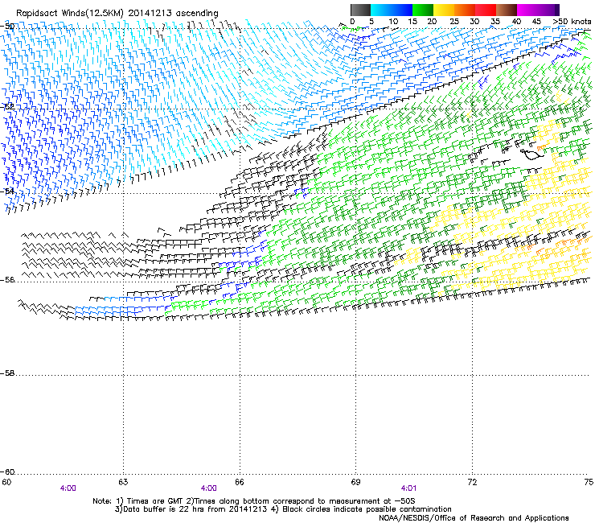The width and height of the screenshot is (595, 523).
Task: Click the '20' legend speed label
Action: click(x=432, y=22)
